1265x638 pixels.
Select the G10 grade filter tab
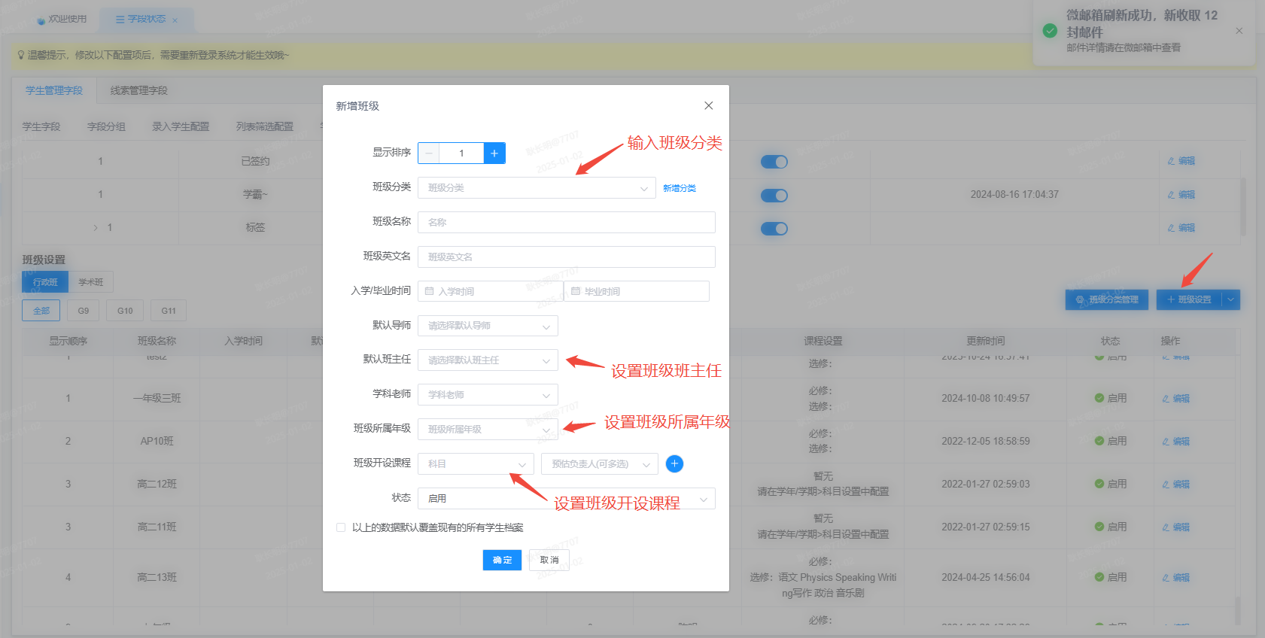tap(125, 311)
